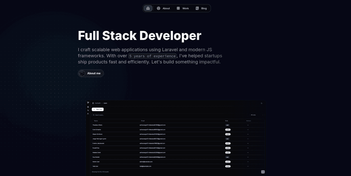Click the About me button
Image resolution: width=351 pixels, height=176 pixels.
click(x=91, y=73)
